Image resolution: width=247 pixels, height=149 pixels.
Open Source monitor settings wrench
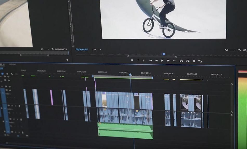click(x=53, y=49)
